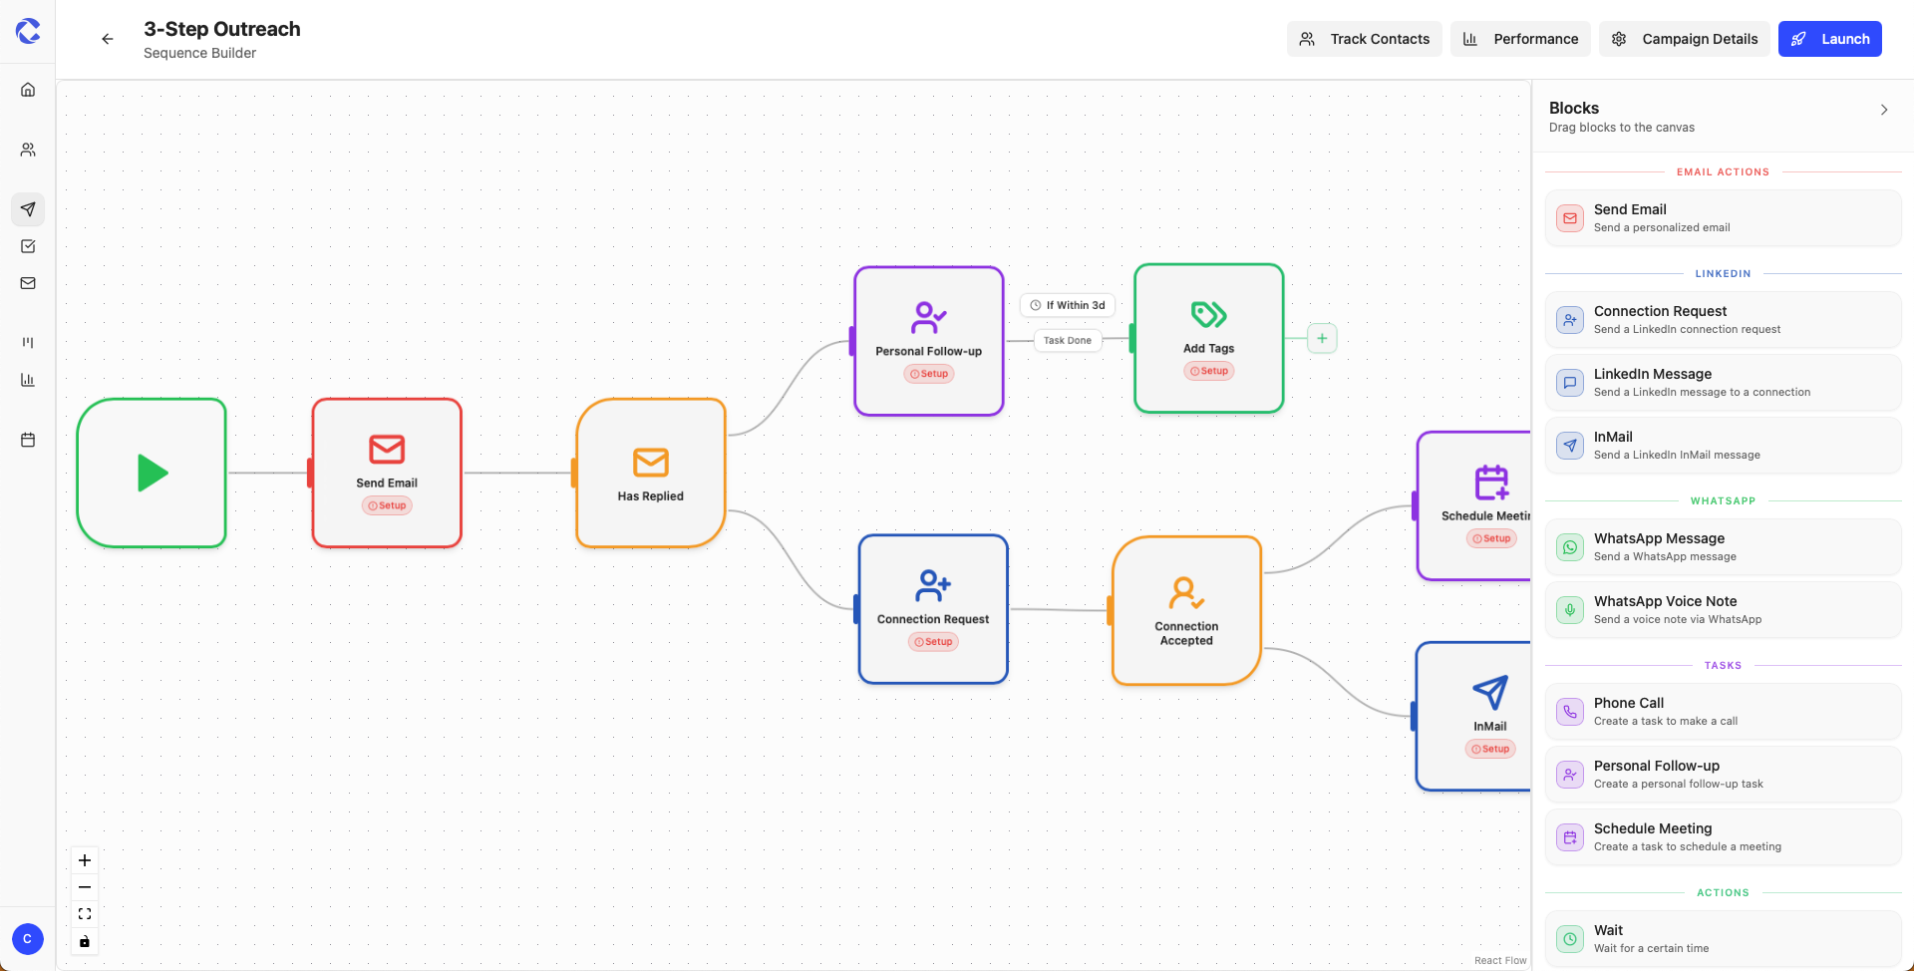Open Tasks checkbox icon in sidebar
Image resolution: width=1914 pixels, height=971 pixels.
coord(28,246)
